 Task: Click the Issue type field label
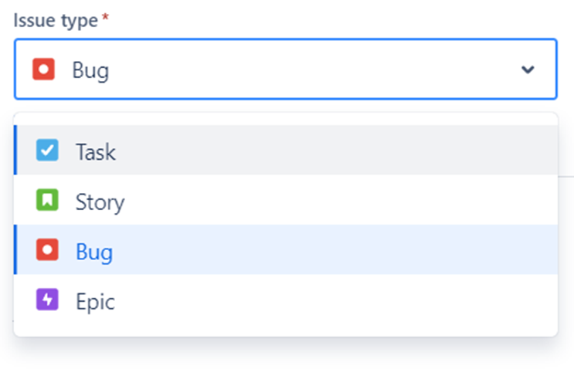coord(56,20)
